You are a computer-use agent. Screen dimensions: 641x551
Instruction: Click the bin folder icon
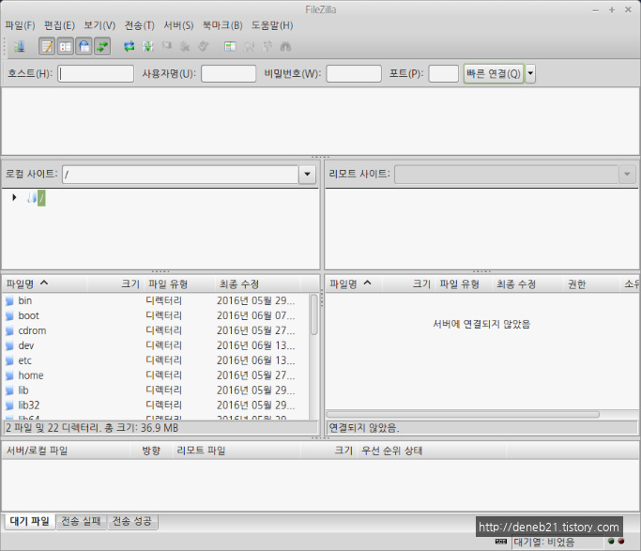(x=10, y=300)
